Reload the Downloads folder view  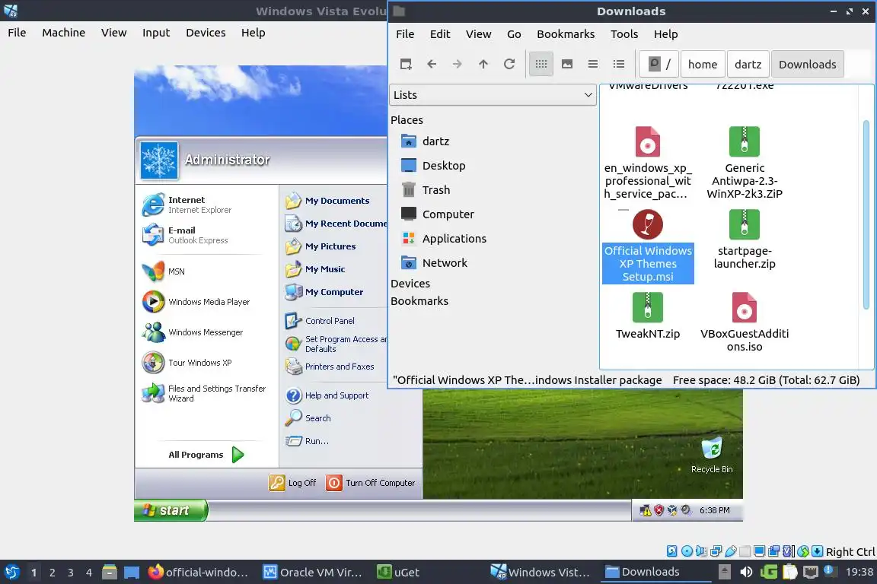coord(509,65)
